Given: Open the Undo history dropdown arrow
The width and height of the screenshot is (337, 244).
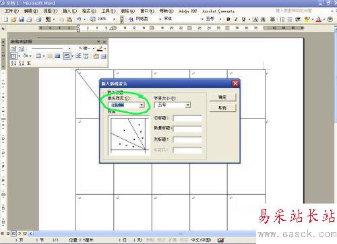Looking at the screenshot, I should click(84, 20).
